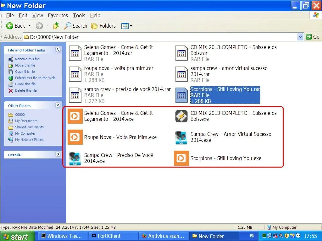Select sampa crew preciso de você 2014.rar icon

click(x=75, y=95)
